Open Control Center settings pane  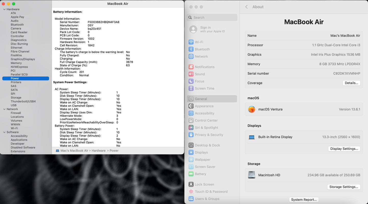(x=206, y=121)
